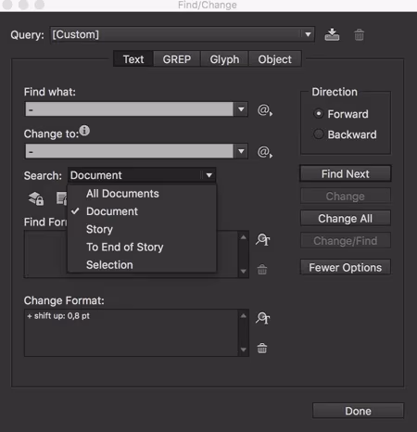The image size is (417, 432).
Task: Click the info icon beside Change to
Action: coord(84,131)
